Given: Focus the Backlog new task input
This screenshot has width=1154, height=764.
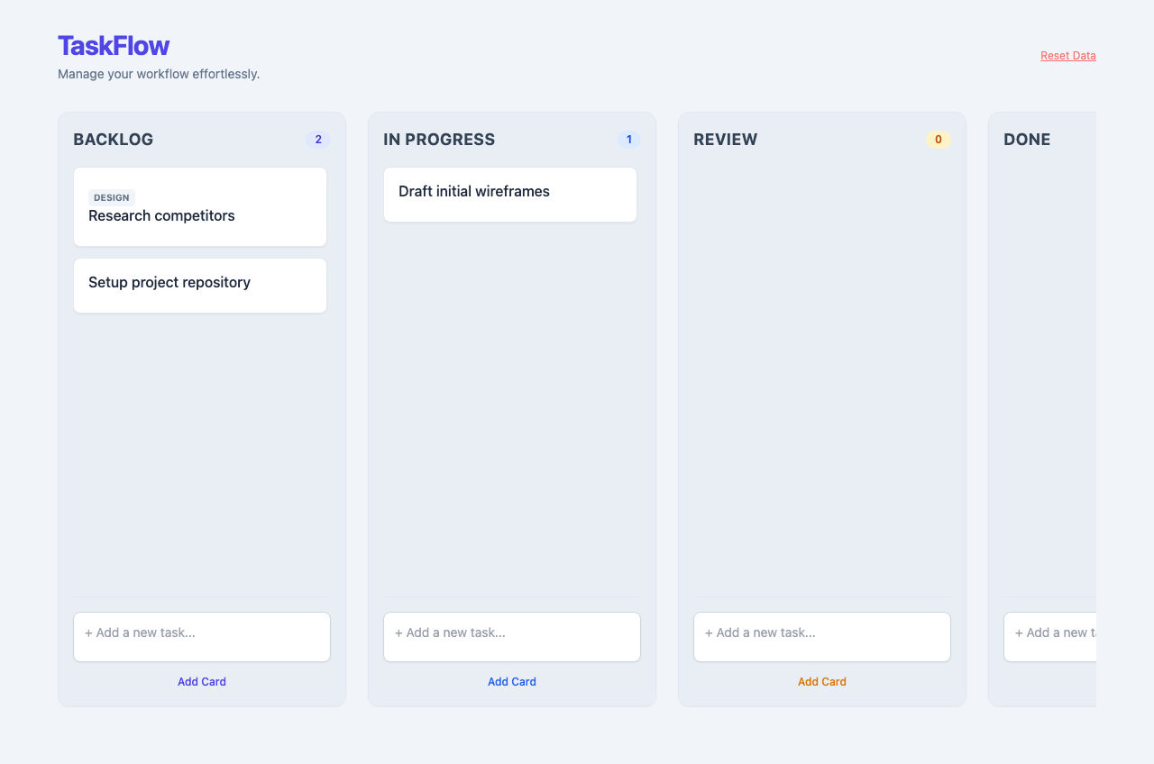Looking at the screenshot, I should pos(201,636).
